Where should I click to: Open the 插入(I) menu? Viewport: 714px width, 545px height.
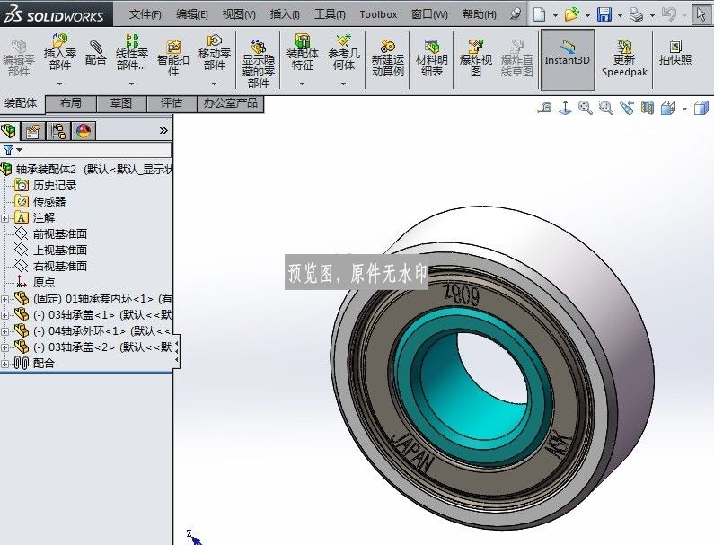click(x=285, y=14)
